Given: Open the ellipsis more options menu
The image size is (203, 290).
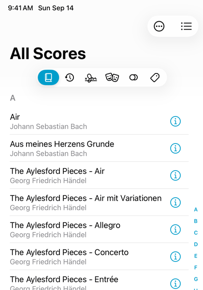Looking at the screenshot, I should tap(159, 26).
